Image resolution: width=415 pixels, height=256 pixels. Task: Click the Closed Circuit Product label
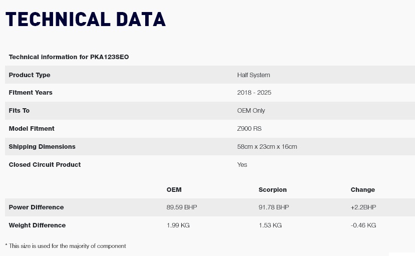pyautogui.click(x=45, y=164)
